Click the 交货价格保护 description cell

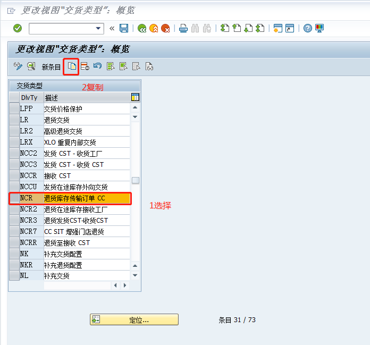click(87, 108)
